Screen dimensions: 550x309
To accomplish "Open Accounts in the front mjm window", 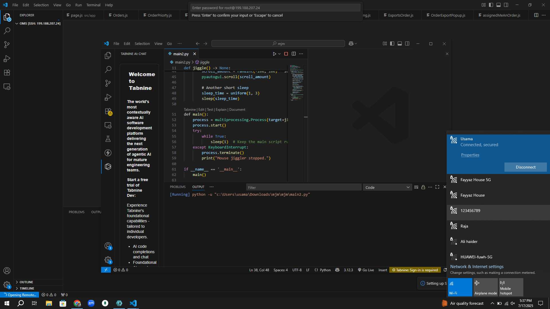I will 108,246.
